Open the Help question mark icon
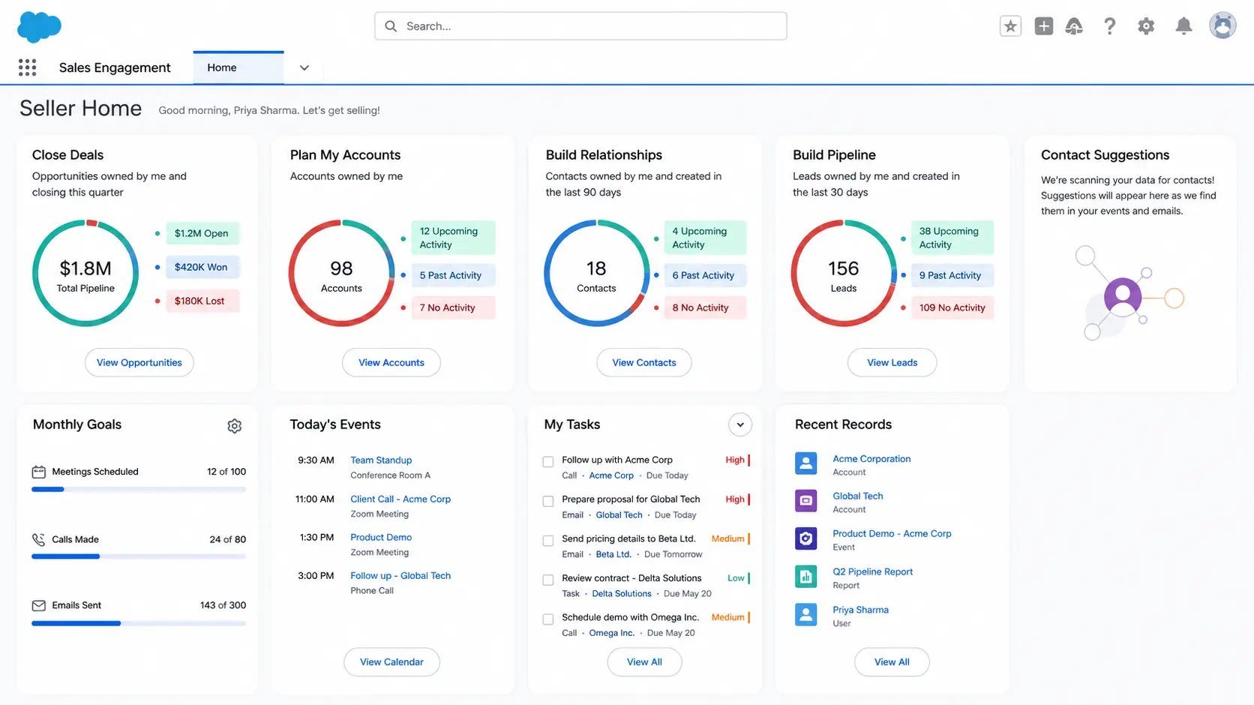 (x=1110, y=26)
